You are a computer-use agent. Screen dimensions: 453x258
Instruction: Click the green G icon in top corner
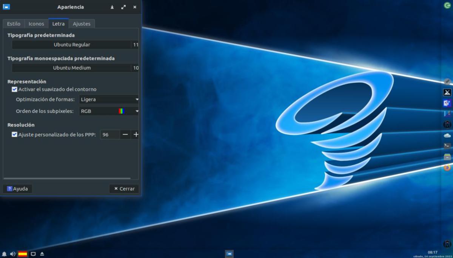coord(447,5)
